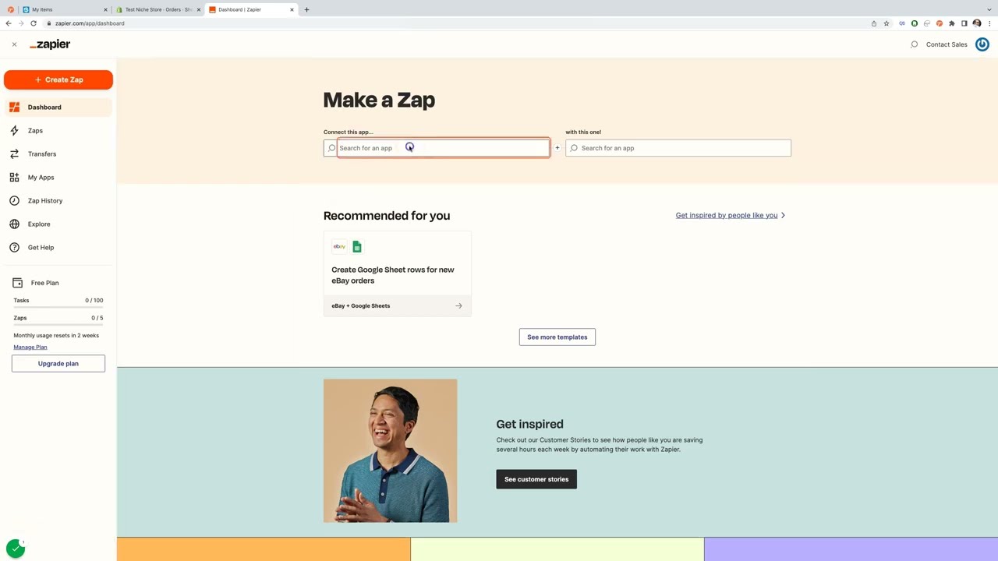
Task: Open Explore in the sidebar
Action: 58,224
